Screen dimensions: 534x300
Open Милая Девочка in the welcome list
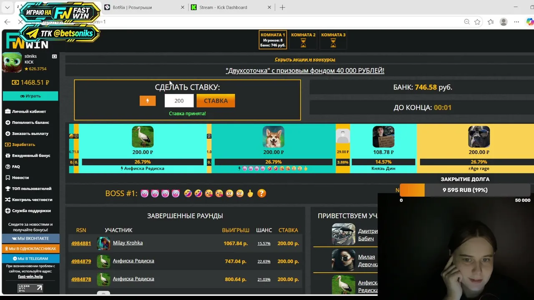tap(368, 260)
